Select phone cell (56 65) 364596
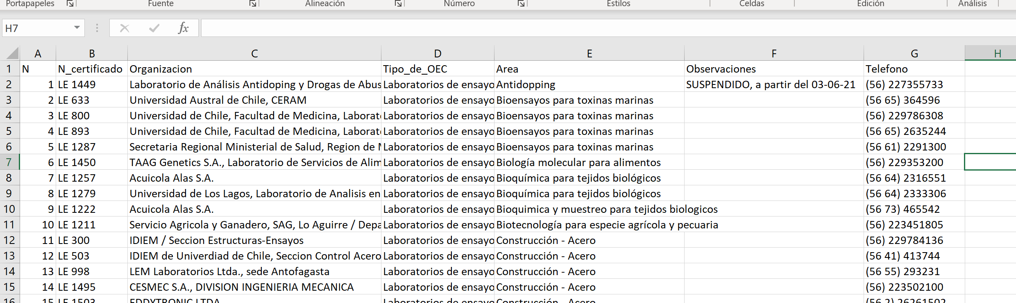1016x303 pixels. pos(914,100)
